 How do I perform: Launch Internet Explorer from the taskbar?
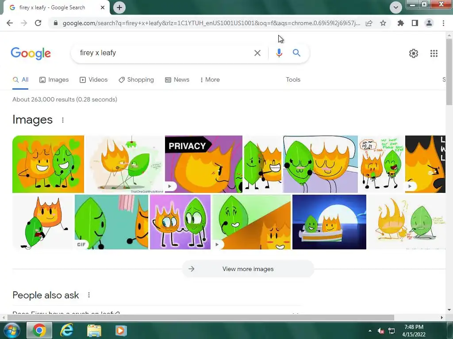(x=66, y=330)
